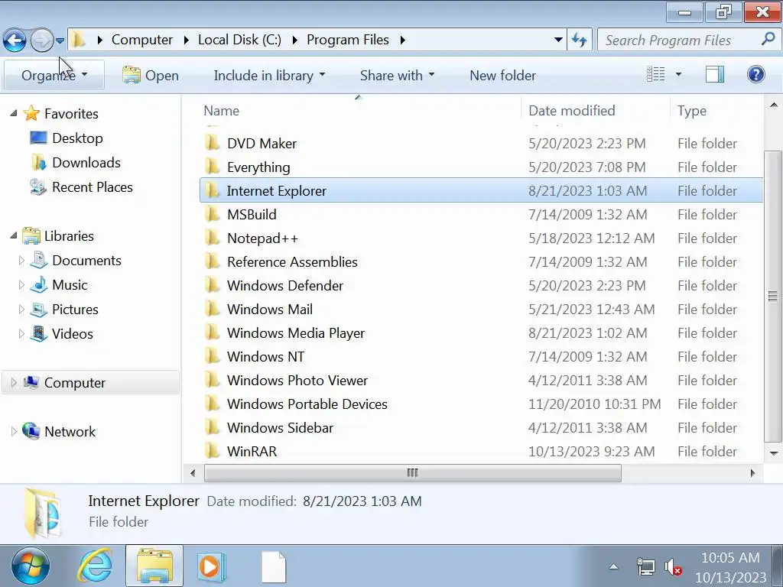Toggle the preview pane

715,74
